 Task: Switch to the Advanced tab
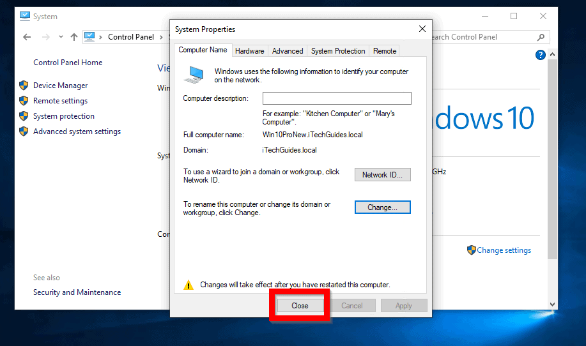point(288,51)
